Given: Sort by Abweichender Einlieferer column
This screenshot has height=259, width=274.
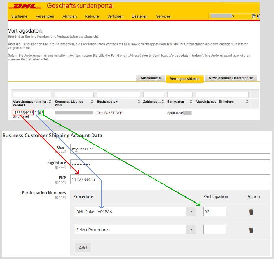Looking at the screenshot, I should click(247, 102).
